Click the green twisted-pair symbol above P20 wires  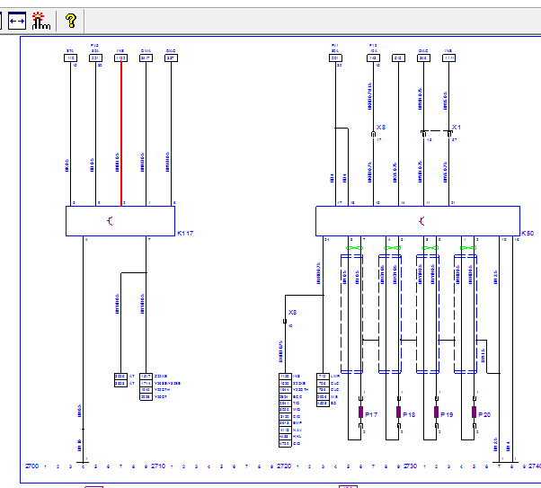(x=468, y=248)
